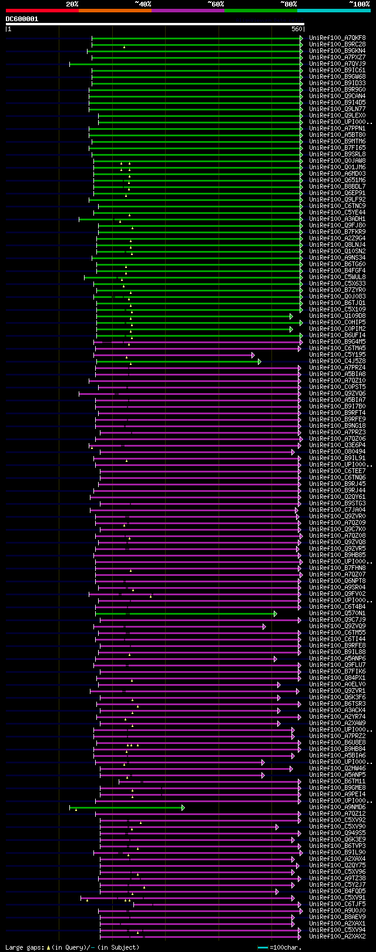Click green arrowhead ending UniRef100_A9NMD6 alignment
Viewport: 376px width, 952px height.
[183, 807]
